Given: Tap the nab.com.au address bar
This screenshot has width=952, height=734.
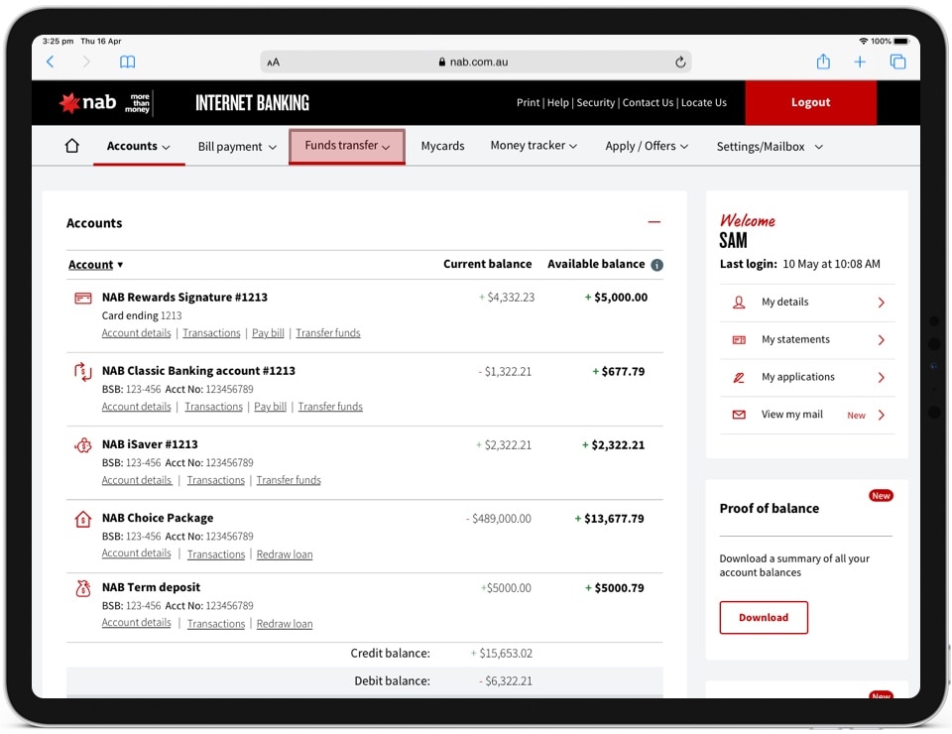Looking at the screenshot, I should pos(476,61).
